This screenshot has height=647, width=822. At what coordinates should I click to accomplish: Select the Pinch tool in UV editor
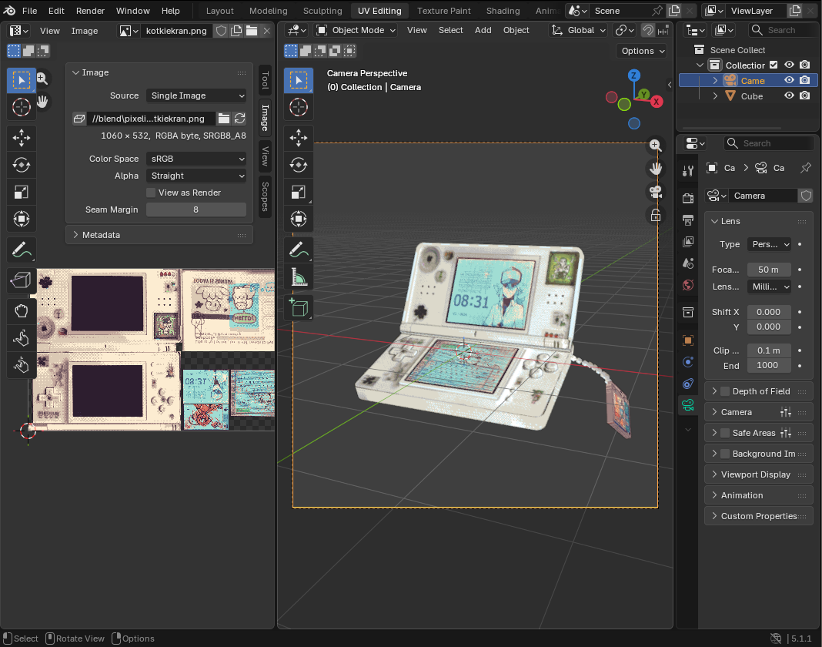(22, 364)
